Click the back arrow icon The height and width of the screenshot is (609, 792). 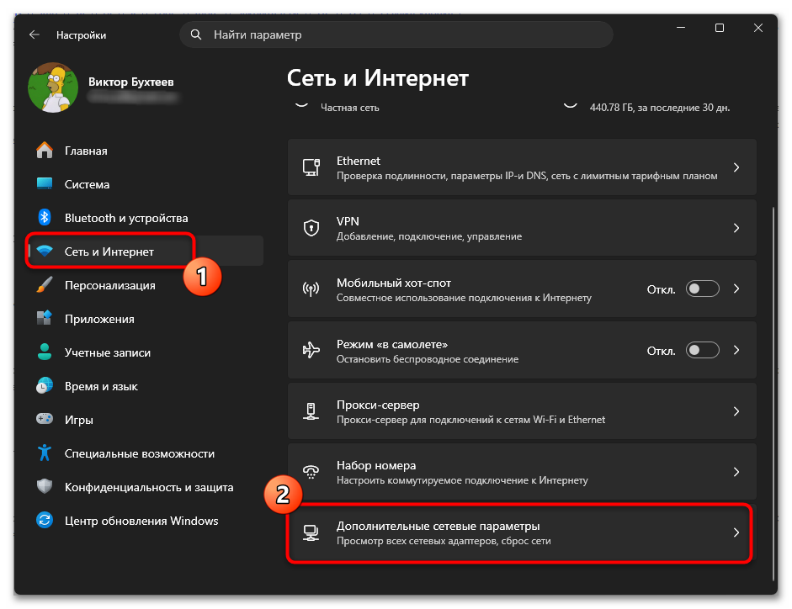click(x=35, y=34)
